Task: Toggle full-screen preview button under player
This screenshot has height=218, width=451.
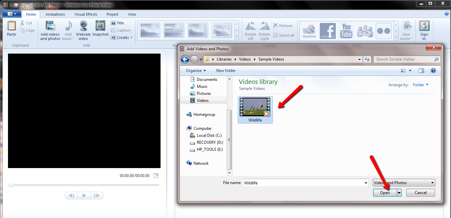Action: (x=156, y=176)
